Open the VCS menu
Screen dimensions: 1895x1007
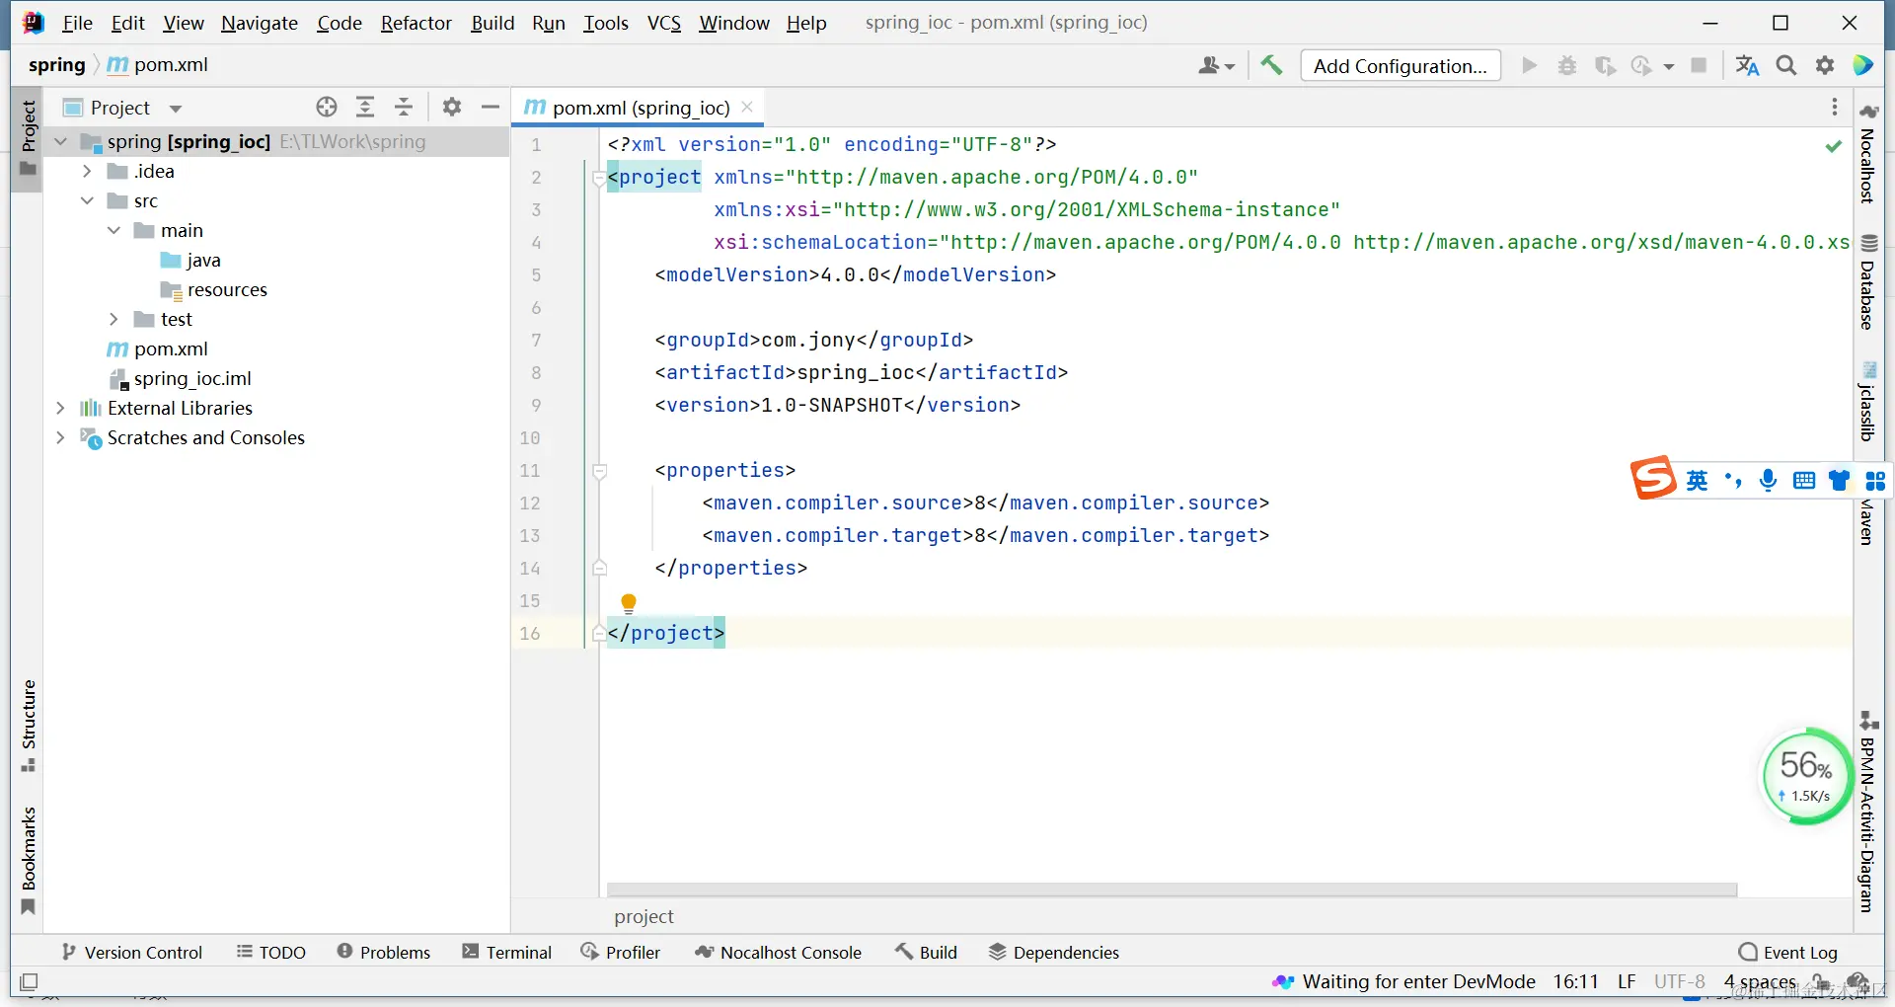pyautogui.click(x=664, y=23)
